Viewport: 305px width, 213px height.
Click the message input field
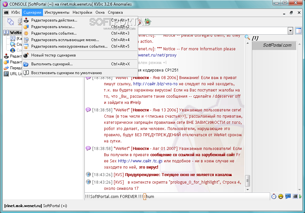[177, 196]
